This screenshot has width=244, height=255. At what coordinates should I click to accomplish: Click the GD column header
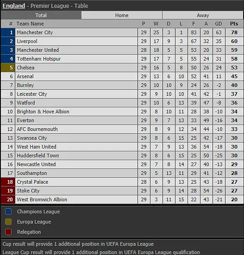(x=219, y=24)
